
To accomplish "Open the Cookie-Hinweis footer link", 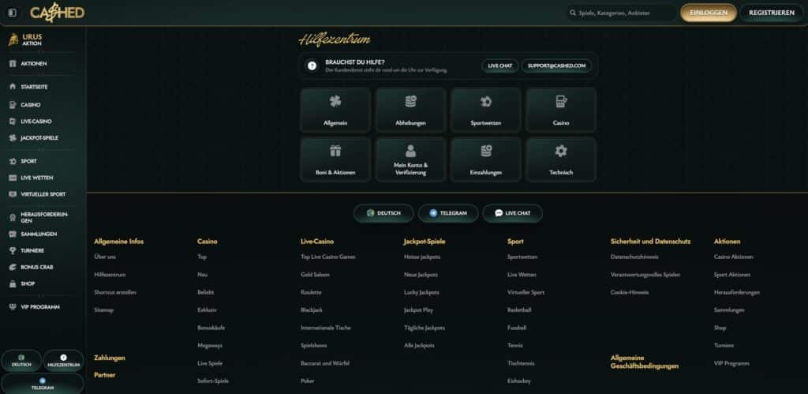I will coord(629,292).
